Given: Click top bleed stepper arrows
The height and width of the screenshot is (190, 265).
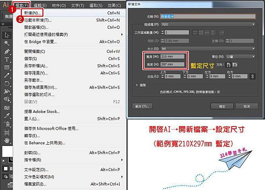Looking at the screenshot, I should click(163, 76).
